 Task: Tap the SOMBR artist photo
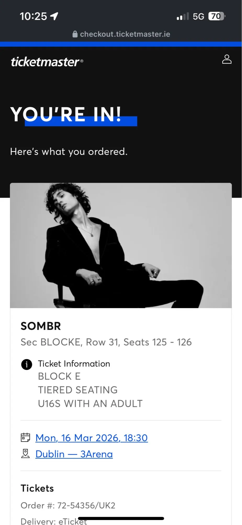[121, 245]
